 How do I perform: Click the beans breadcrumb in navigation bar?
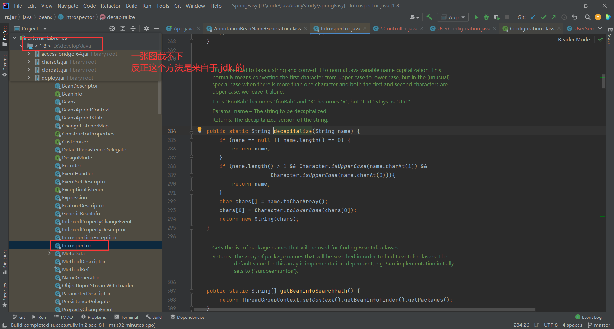(45, 17)
